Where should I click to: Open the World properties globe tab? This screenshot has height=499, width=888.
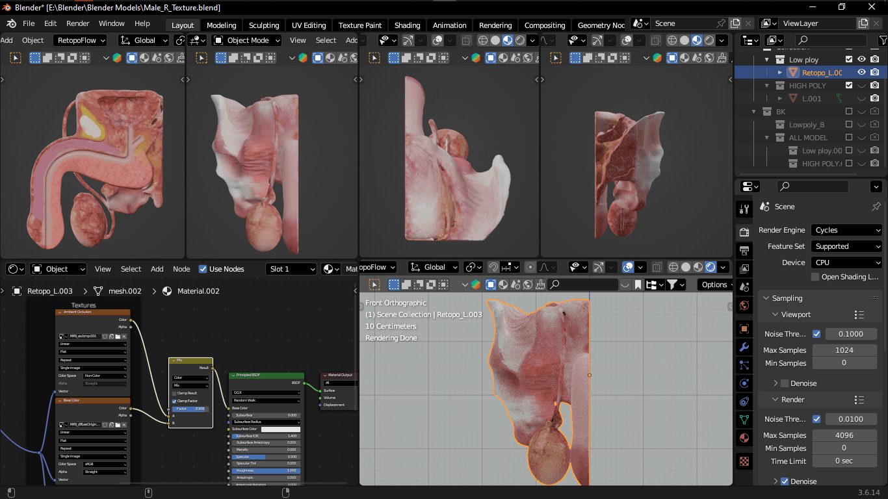[x=744, y=305]
